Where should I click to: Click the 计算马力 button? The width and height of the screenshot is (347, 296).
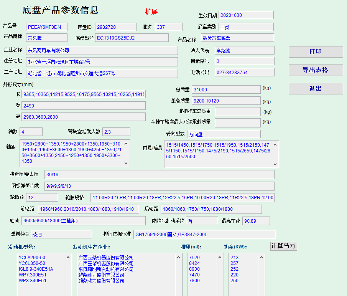pos(283,246)
